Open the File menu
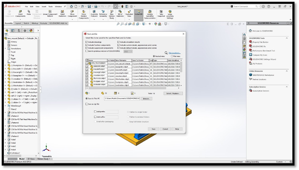 coord(26,7)
